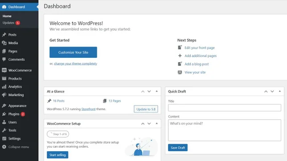Image resolution: width=287 pixels, height=161 pixels.
Task: Click the Pages icon in sidebar
Action: point(4,51)
